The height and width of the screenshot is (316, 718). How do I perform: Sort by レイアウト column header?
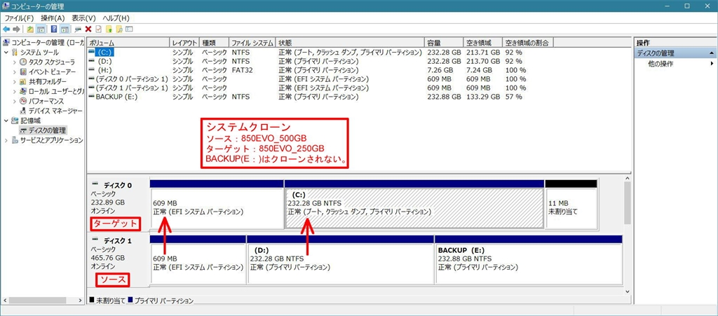[184, 43]
